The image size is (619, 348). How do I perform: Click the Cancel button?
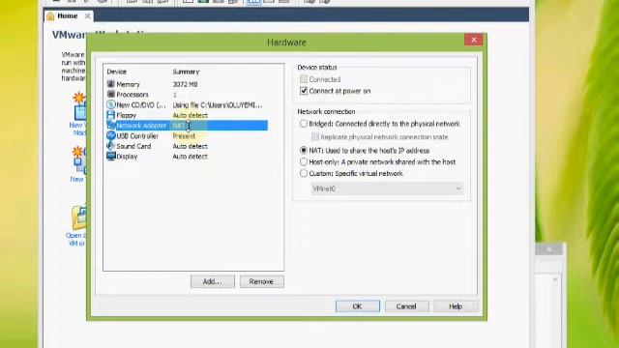pos(406,306)
